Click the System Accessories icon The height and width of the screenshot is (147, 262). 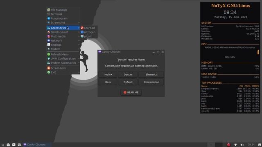coord(49,63)
